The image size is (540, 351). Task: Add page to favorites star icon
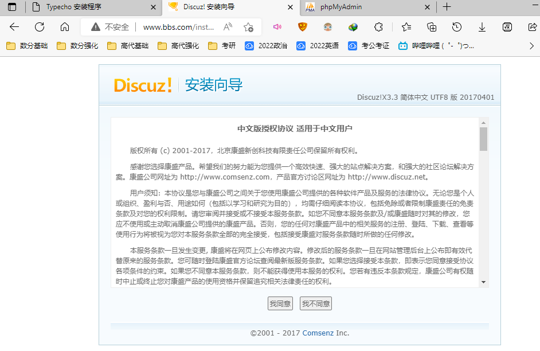[248, 27]
